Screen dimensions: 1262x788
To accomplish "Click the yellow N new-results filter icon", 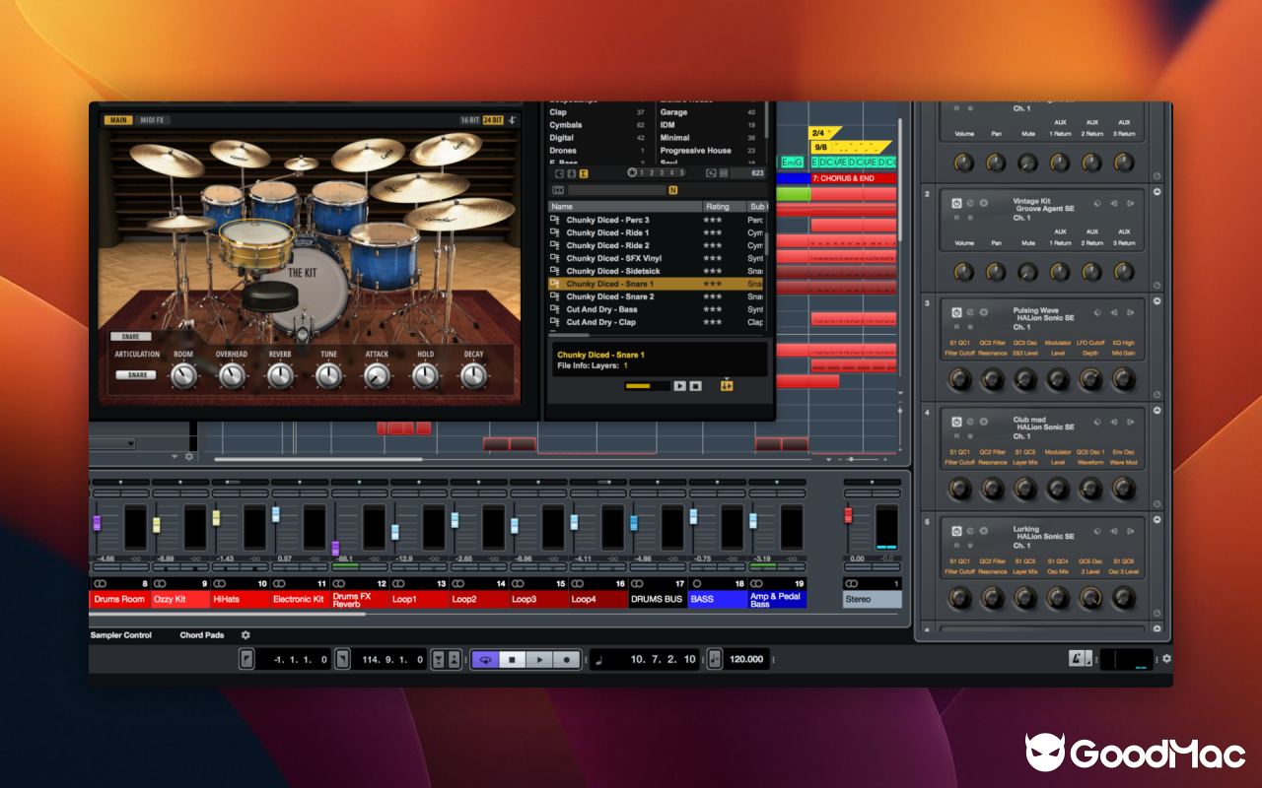I will pos(673,190).
